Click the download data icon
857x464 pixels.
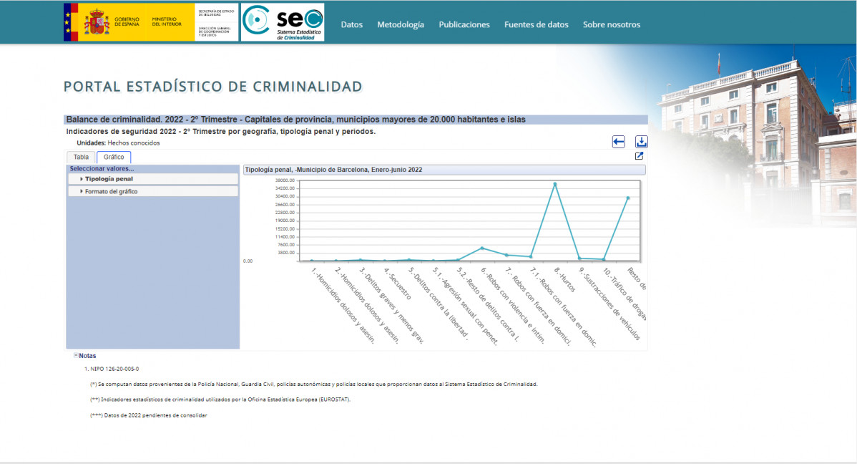641,141
